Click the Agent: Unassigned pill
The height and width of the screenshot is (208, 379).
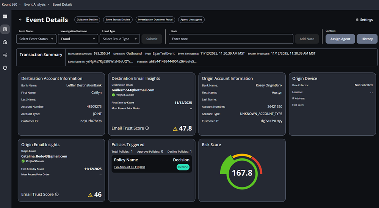click(191, 20)
